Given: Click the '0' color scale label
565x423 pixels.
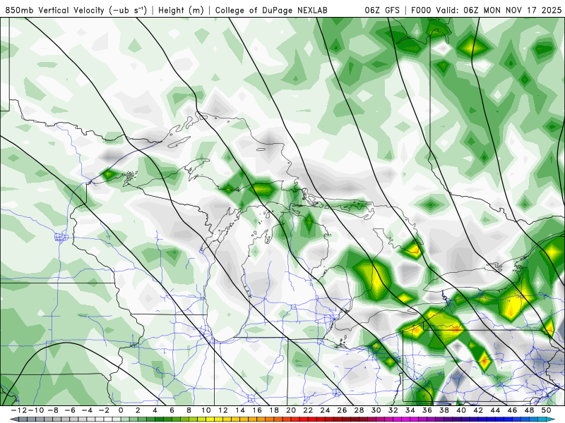Looking at the screenshot, I should (x=121, y=410).
